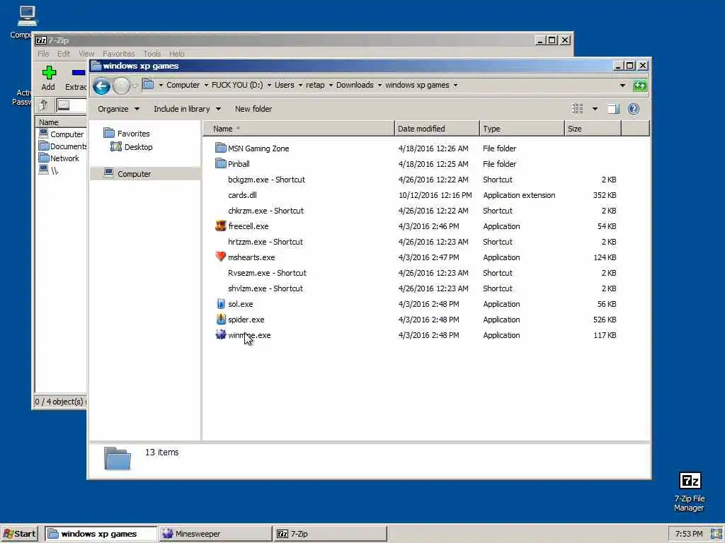Image resolution: width=725 pixels, height=543 pixels.
Task: Open the Organize menu
Action: click(118, 109)
